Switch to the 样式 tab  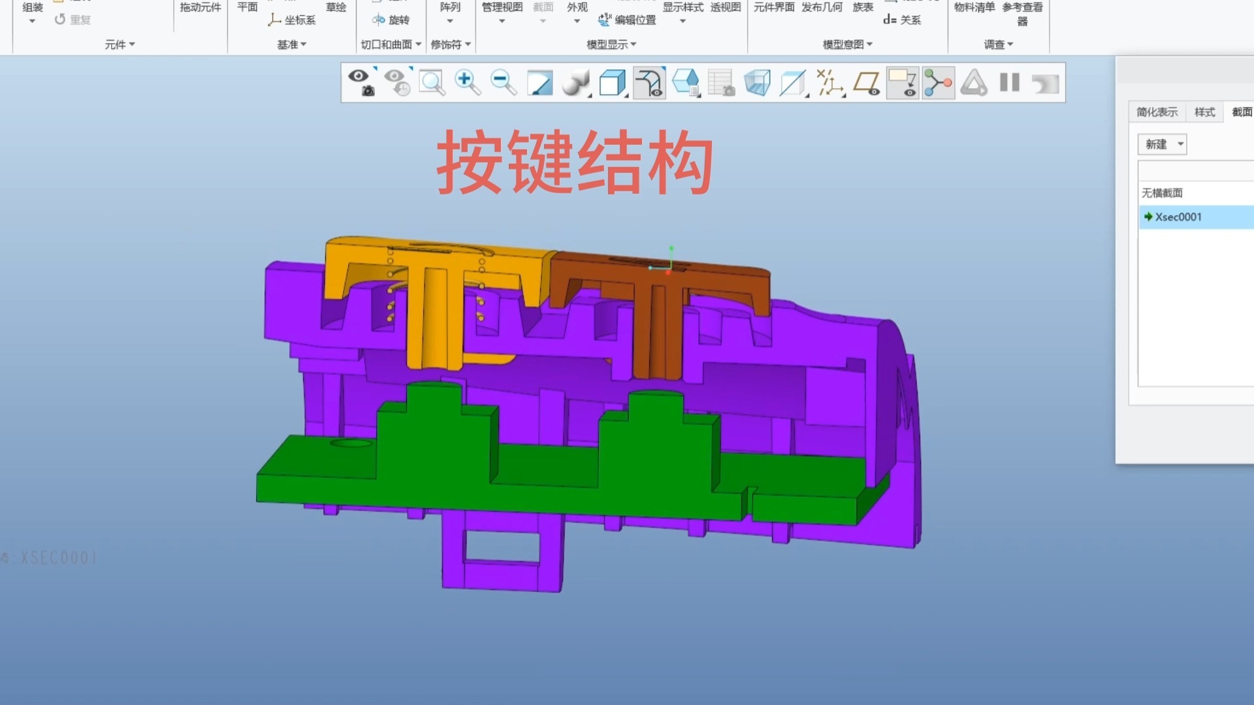pos(1204,112)
